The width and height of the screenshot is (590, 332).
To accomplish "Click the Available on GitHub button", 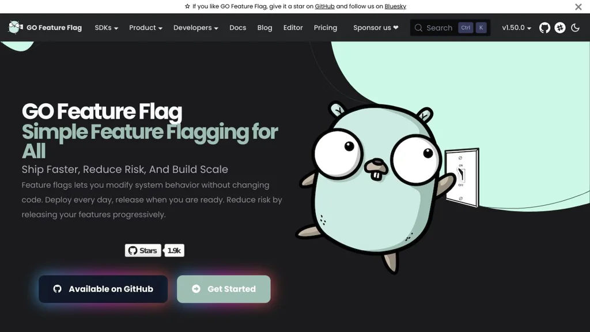I will (x=103, y=289).
